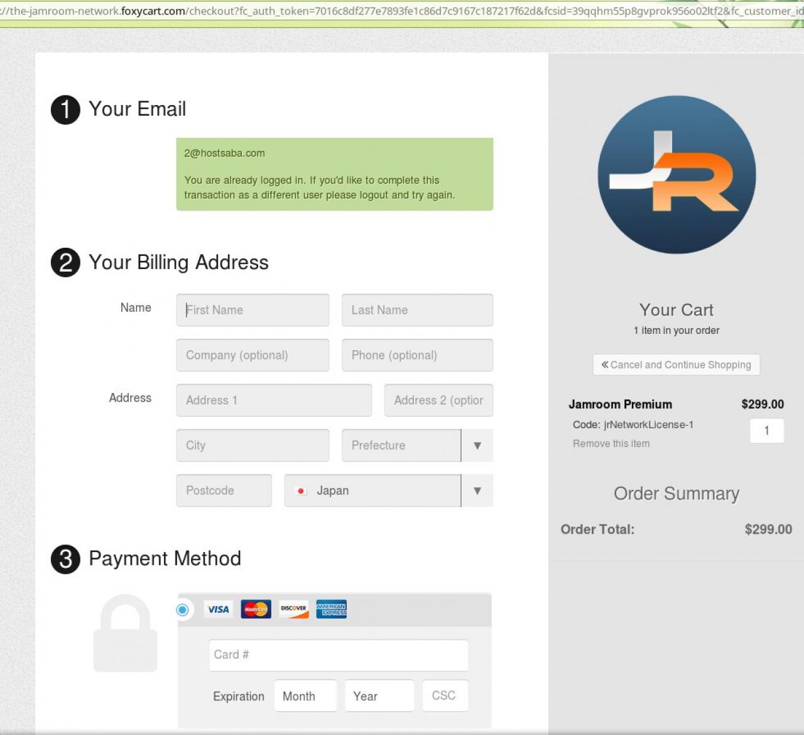
Task: Click the Jamroom JR logo
Action: click(676, 175)
